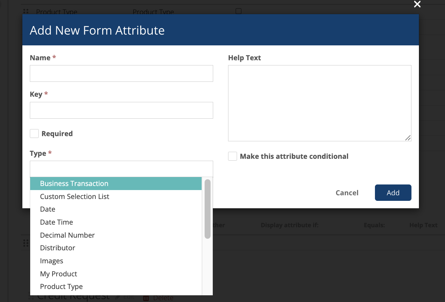The image size is (445, 302).
Task: Click drag handle of background Product Type row
Action: (26, 11)
